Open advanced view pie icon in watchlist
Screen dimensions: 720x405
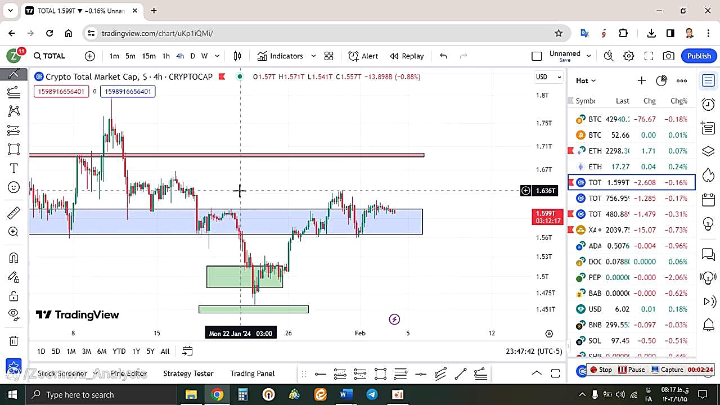click(x=661, y=80)
